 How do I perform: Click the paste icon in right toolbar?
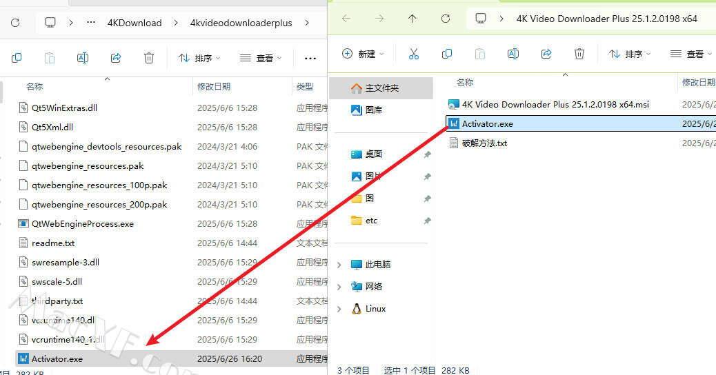480,54
